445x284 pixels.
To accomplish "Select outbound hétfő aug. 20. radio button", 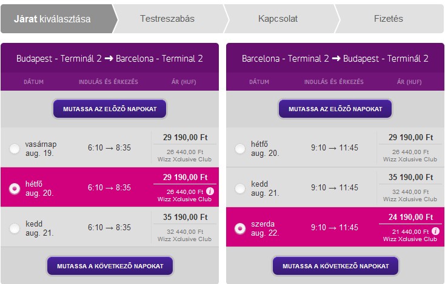I will [x=15, y=188].
